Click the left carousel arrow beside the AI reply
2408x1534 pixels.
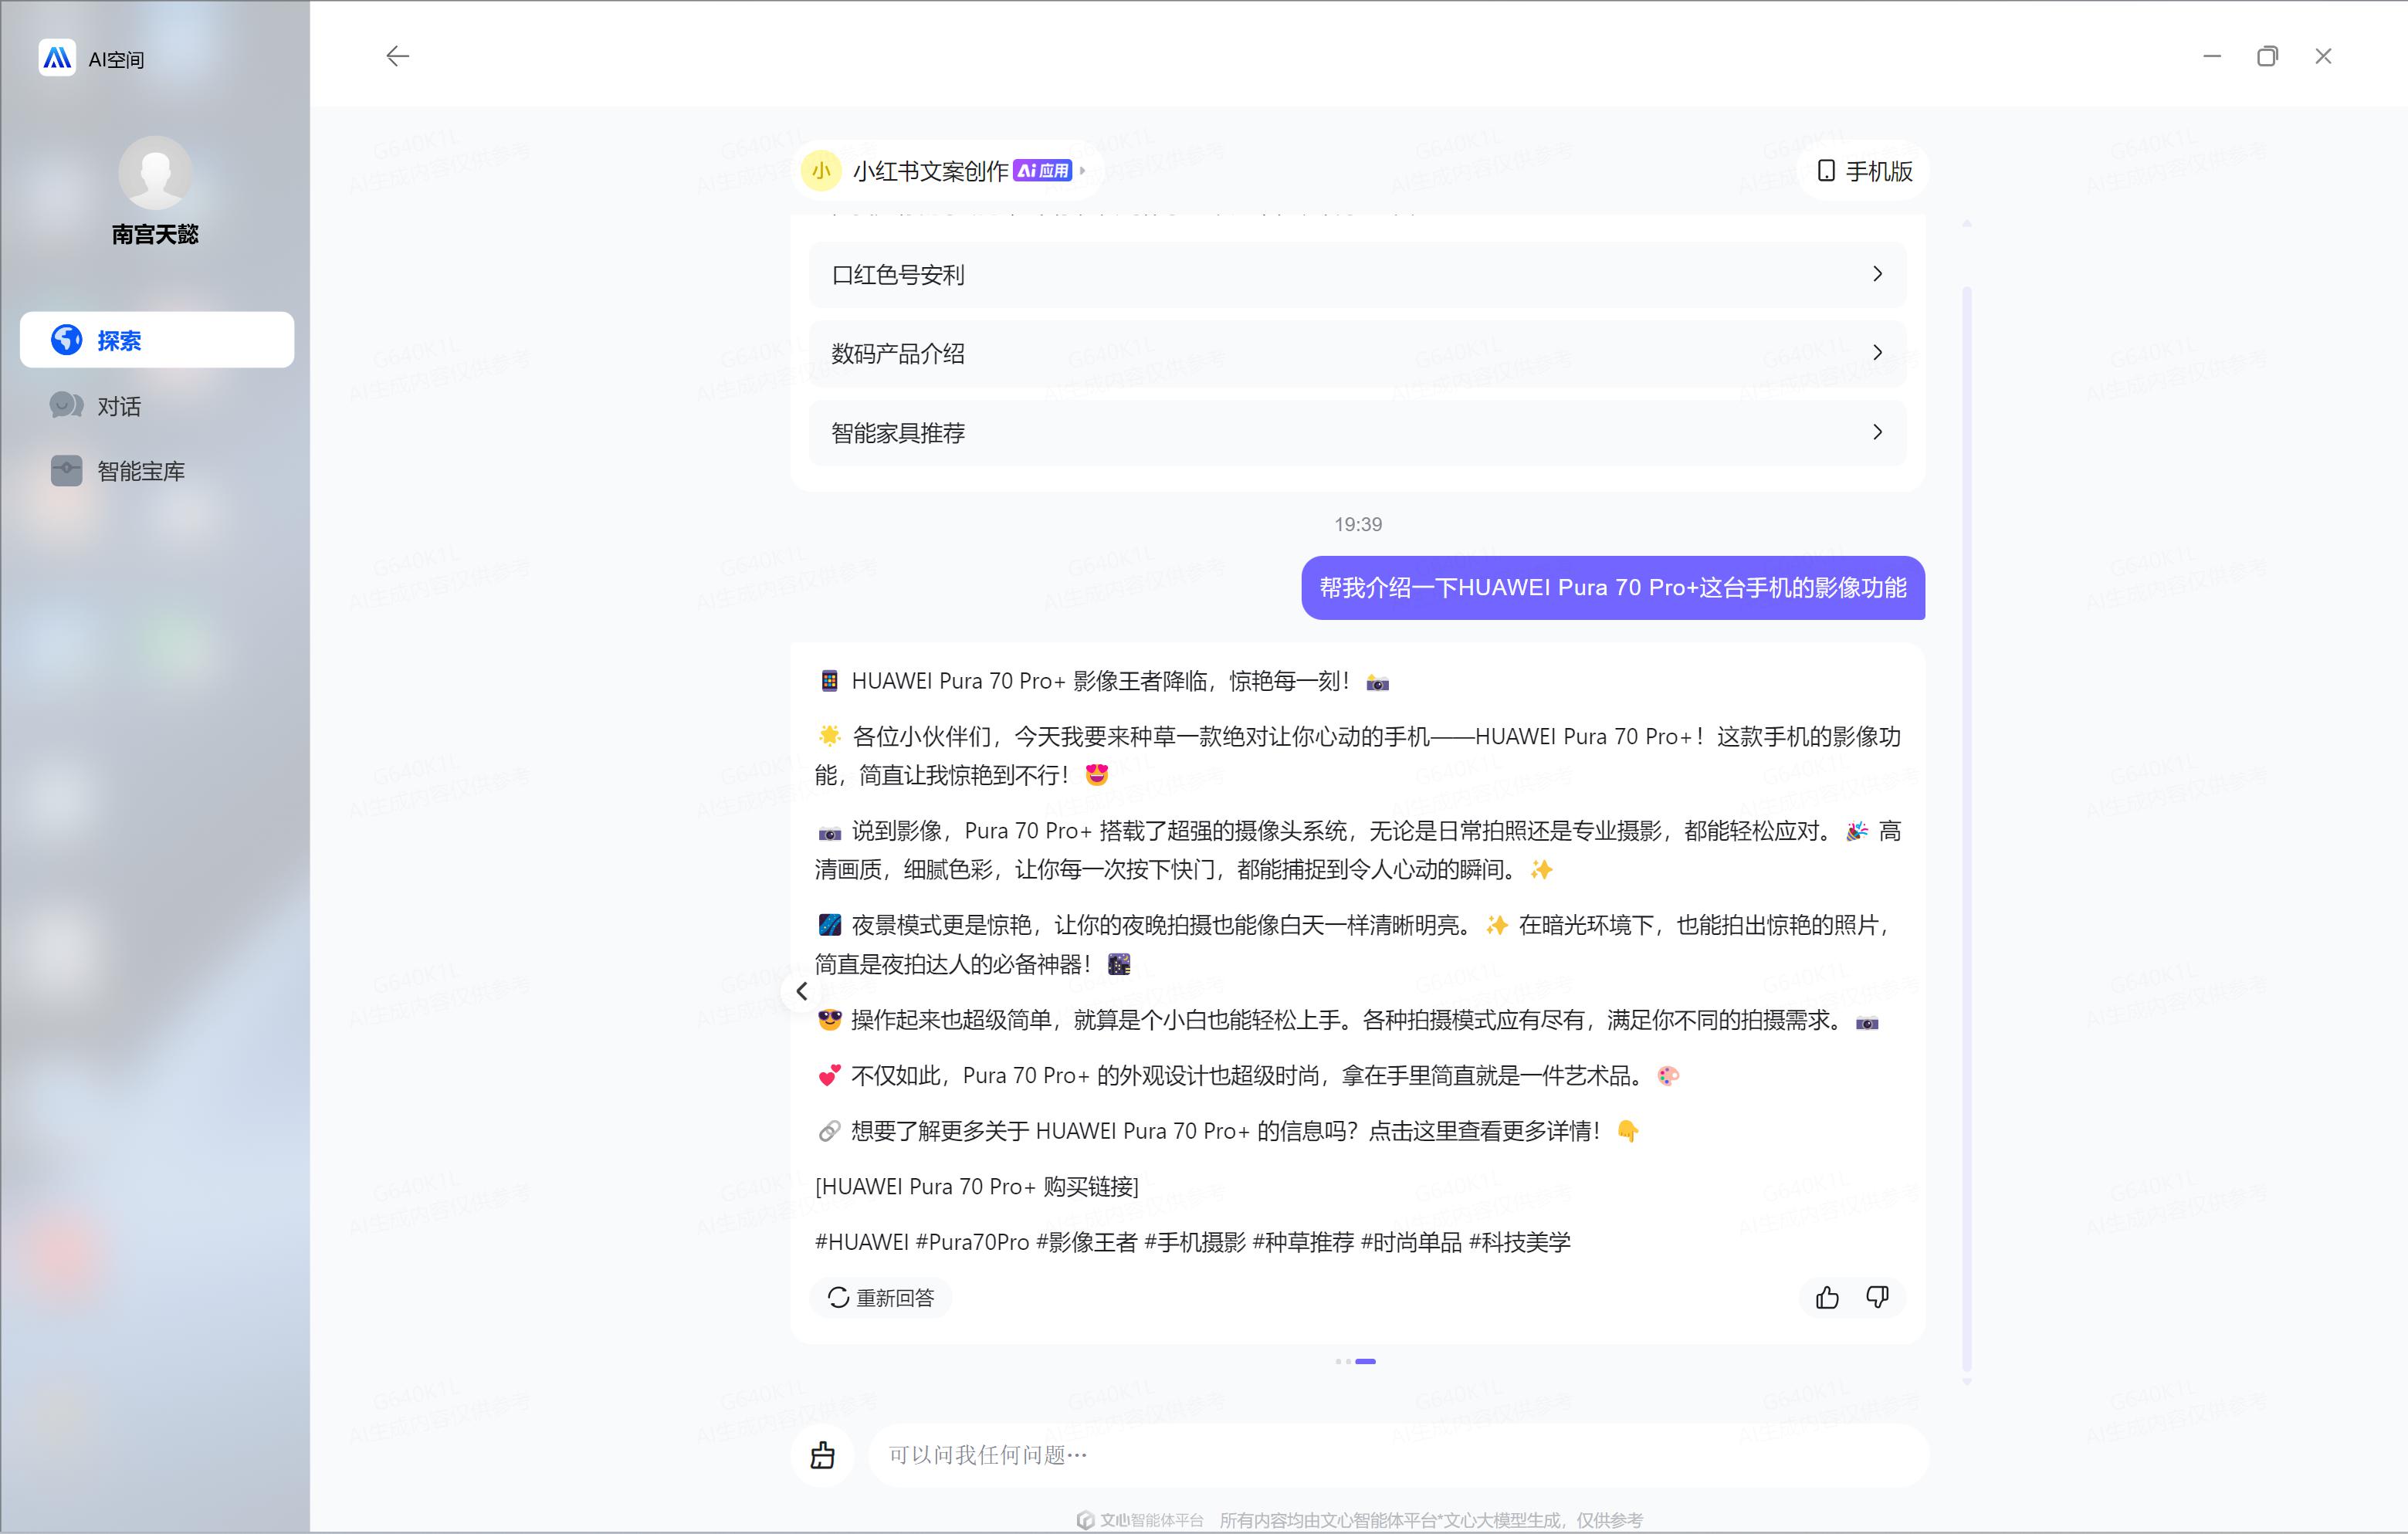tap(801, 991)
